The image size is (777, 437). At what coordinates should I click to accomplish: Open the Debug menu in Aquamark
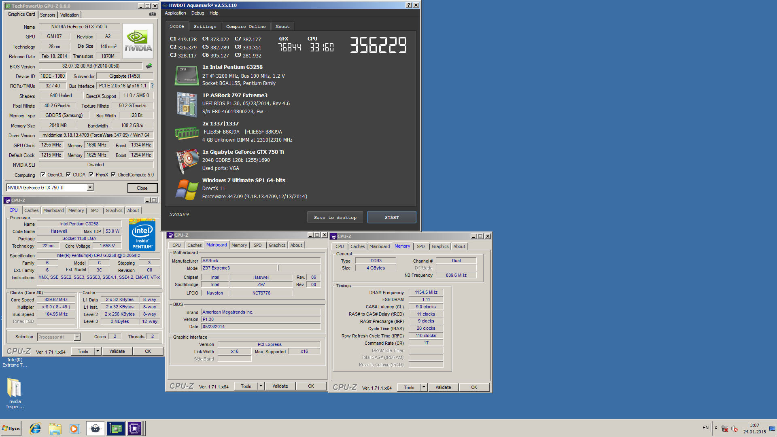tap(197, 13)
